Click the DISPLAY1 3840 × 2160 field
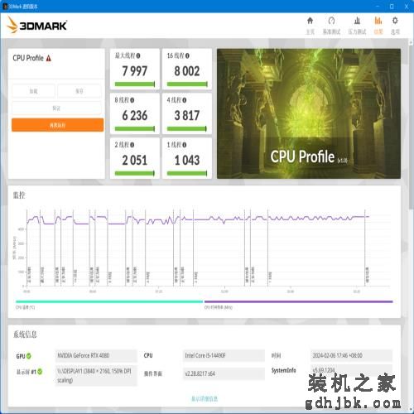414x414 pixels. [96, 375]
